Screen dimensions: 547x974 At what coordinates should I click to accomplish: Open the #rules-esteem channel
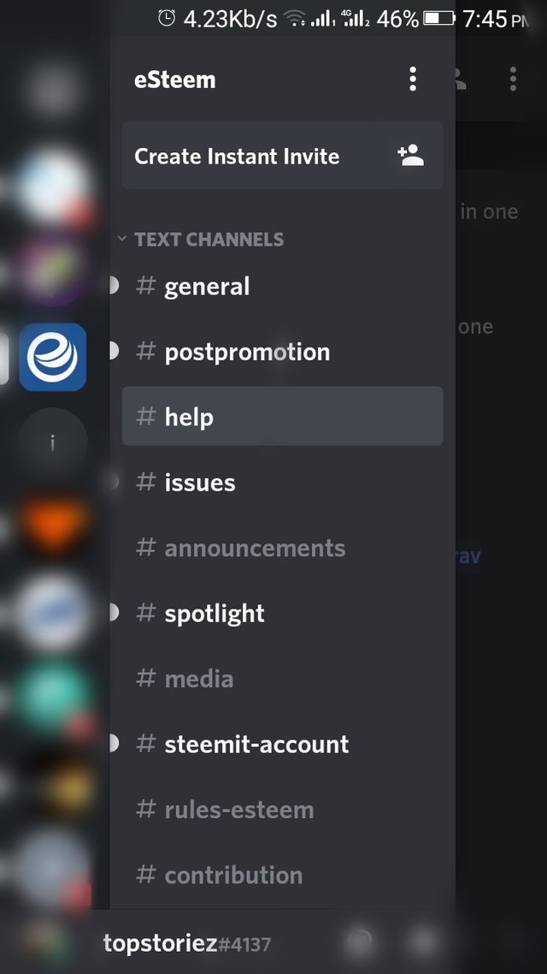pos(282,810)
